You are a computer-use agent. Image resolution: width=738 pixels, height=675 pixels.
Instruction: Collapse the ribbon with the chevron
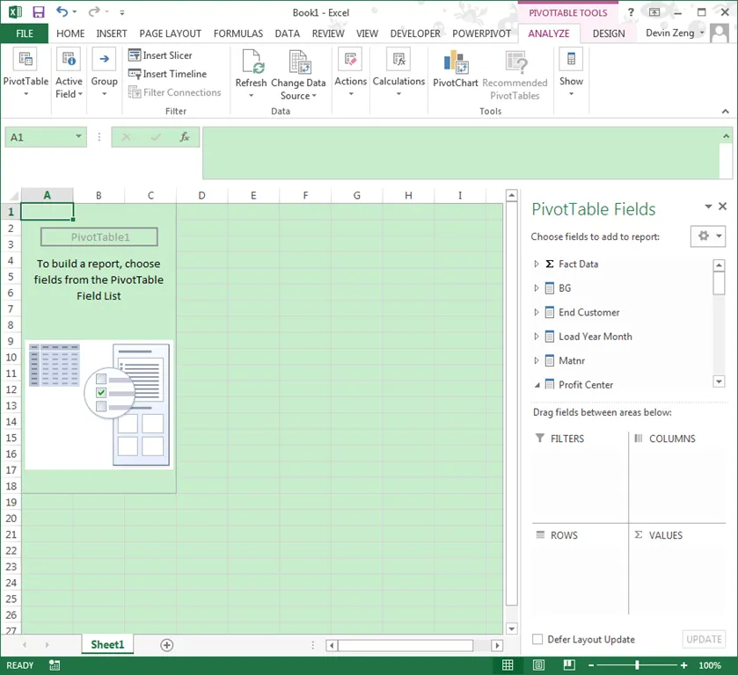pos(726,112)
